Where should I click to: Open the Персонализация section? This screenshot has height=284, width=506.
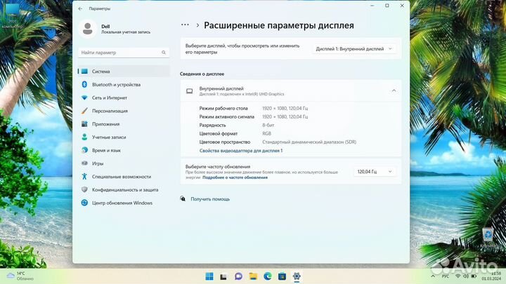[x=124, y=111]
